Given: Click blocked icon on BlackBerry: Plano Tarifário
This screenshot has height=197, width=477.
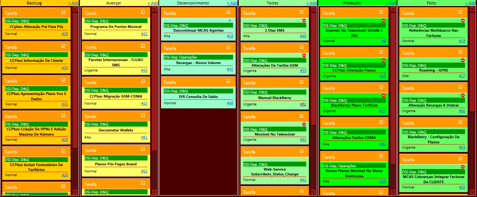Looking at the screenshot, I should (x=384, y=95).
